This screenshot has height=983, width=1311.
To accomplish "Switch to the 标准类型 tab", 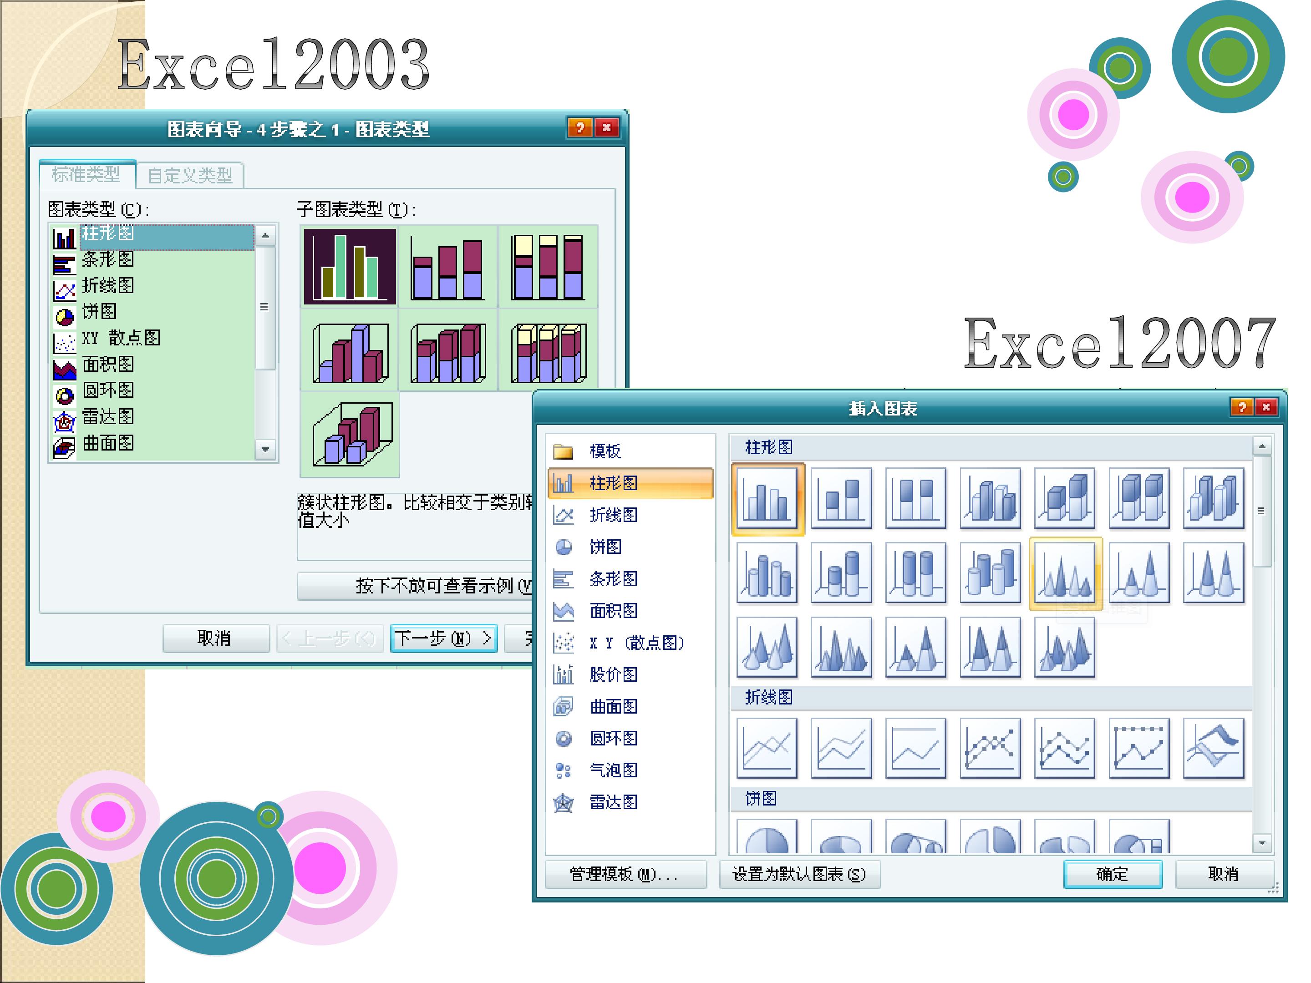I will click(x=86, y=174).
